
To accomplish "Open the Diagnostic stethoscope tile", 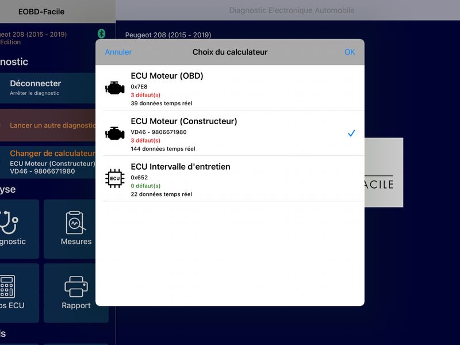I will coord(20,229).
